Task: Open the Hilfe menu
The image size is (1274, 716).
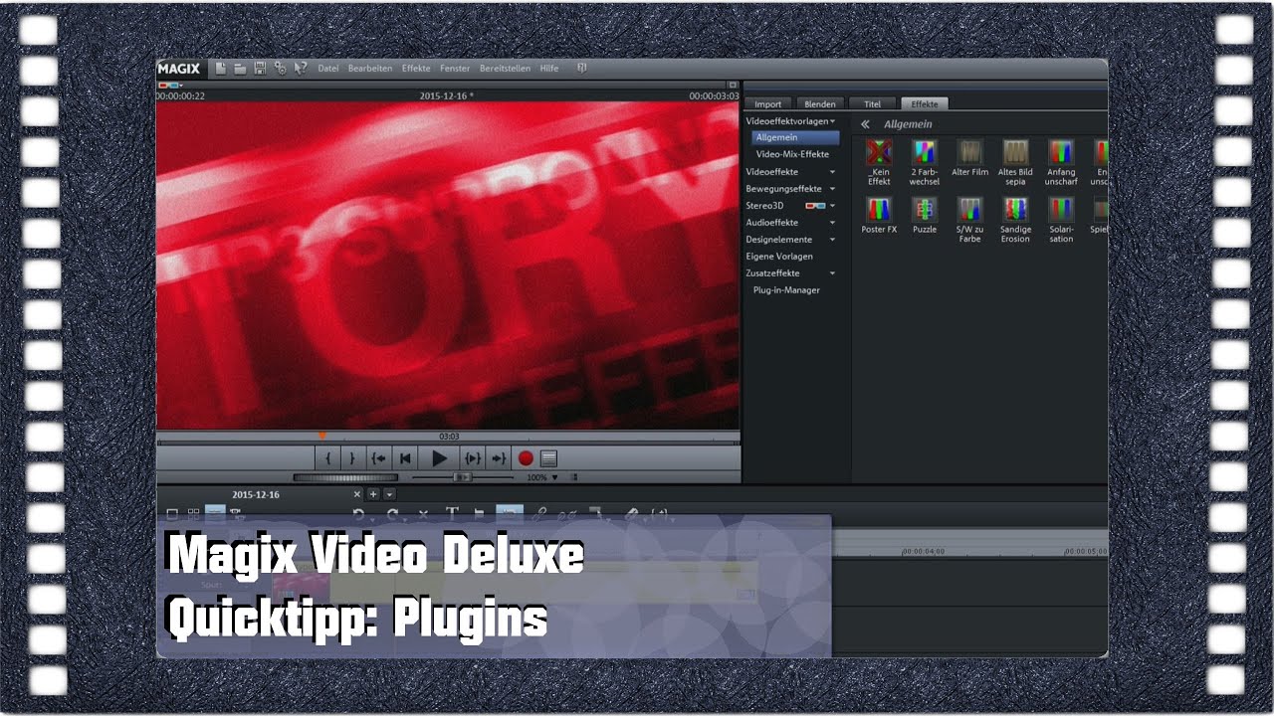Action: (549, 69)
